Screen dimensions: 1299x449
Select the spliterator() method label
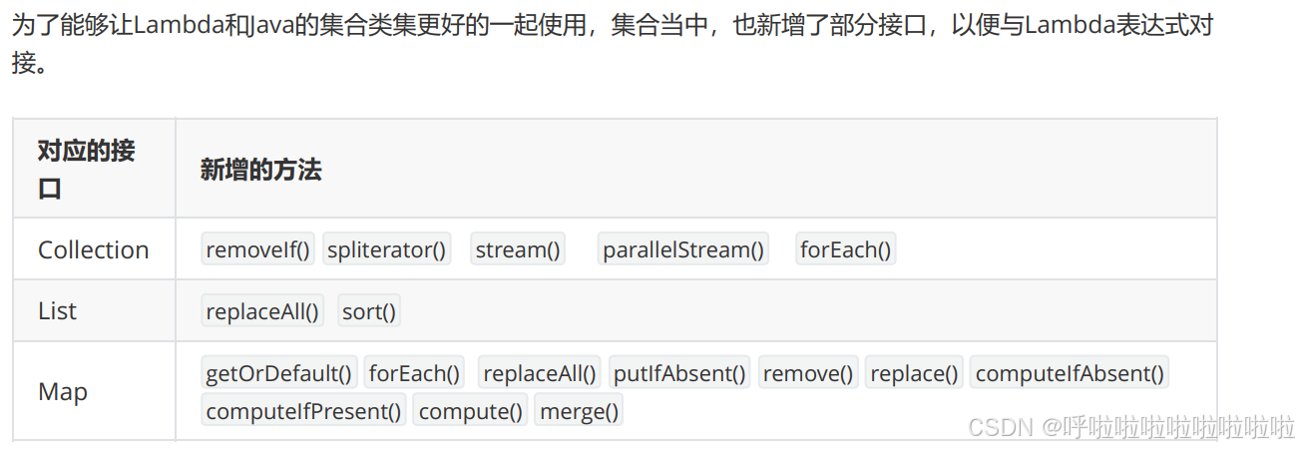click(x=387, y=249)
